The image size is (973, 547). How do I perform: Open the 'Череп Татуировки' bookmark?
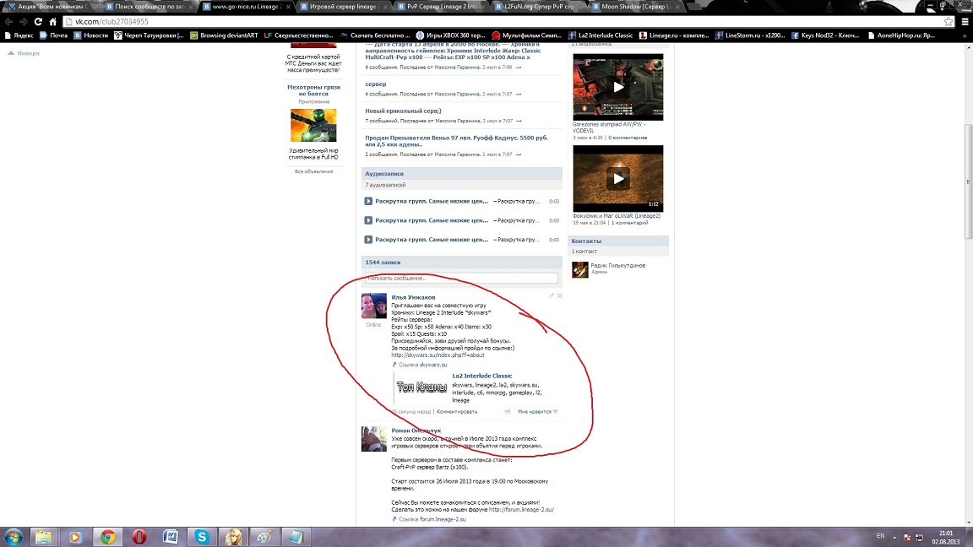click(x=149, y=35)
